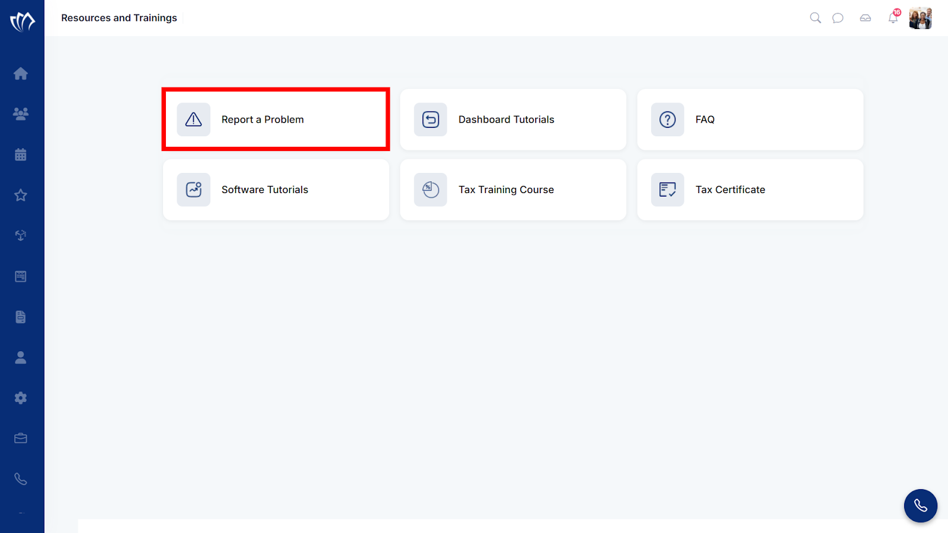Click the warning triangle icon on Report a Problem
Image resolution: width=948 pixels, height=533 pixels.
click(x=194, y=120)
